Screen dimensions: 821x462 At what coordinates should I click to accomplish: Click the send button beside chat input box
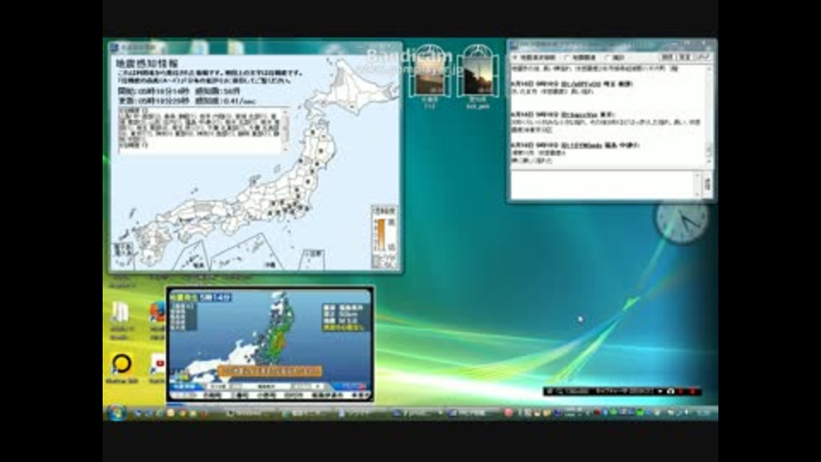pyautogui.click(x=707, y=185)
